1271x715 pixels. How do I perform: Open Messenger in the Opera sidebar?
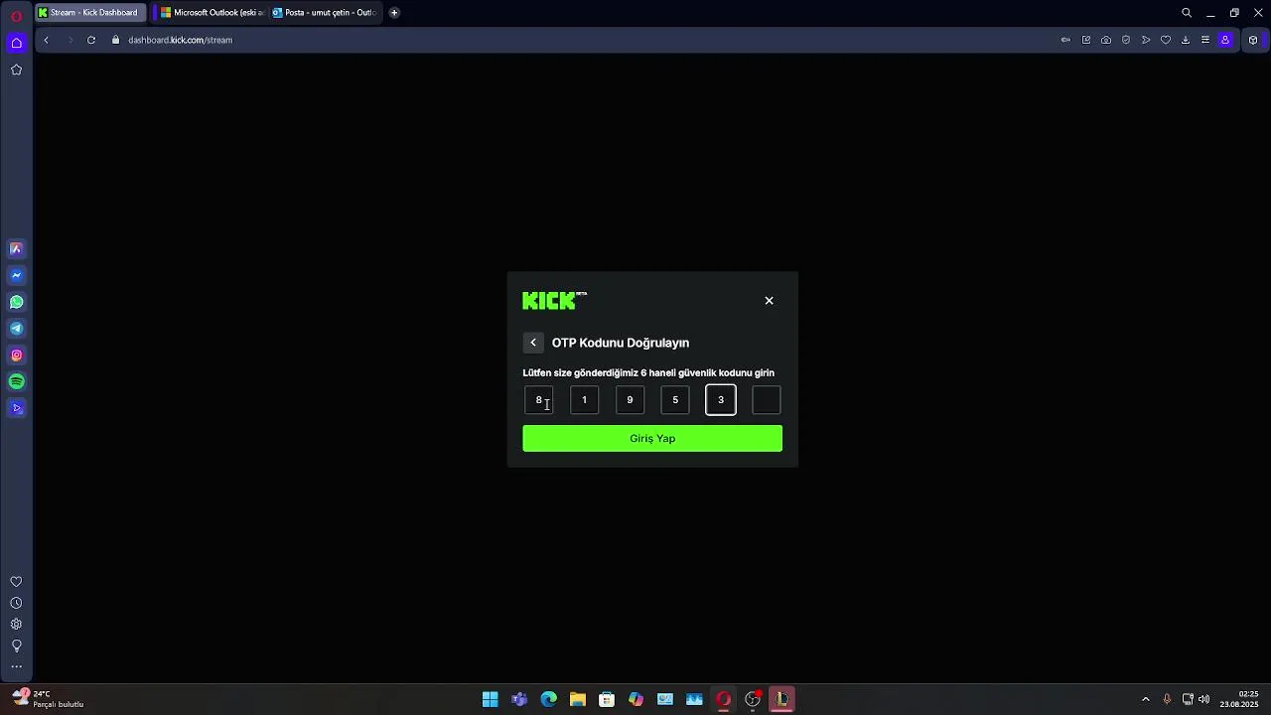tap(16, 275)
